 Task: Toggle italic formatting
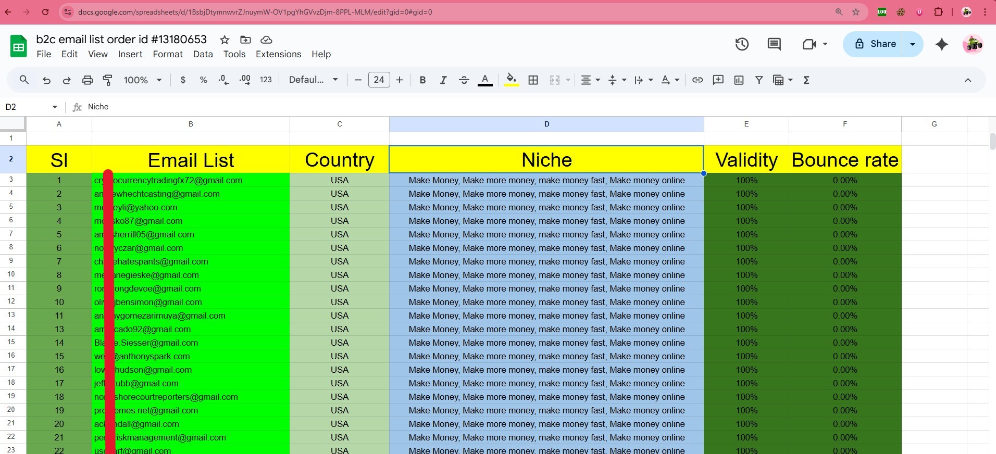pos(443,80)
